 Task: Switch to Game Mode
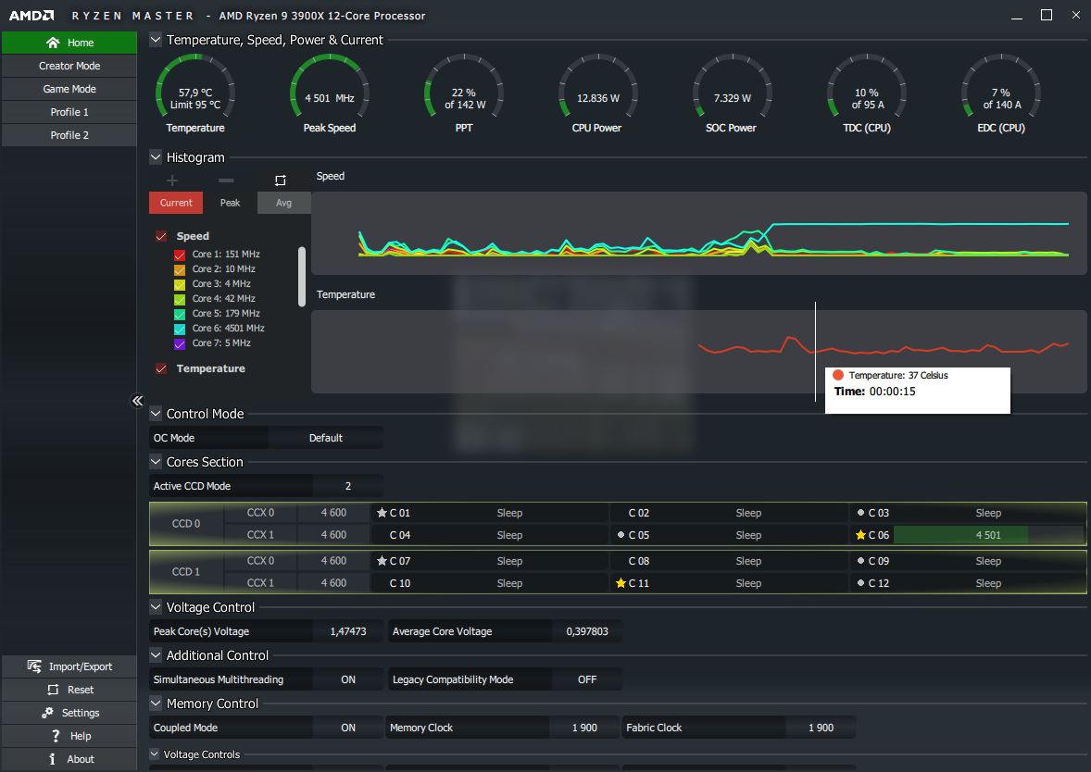pos(69,88)
